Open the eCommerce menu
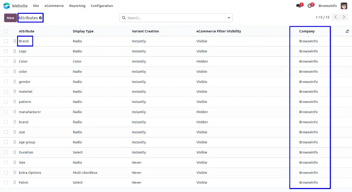This screenshot has width=352, height=192. [x=54, y=6]
